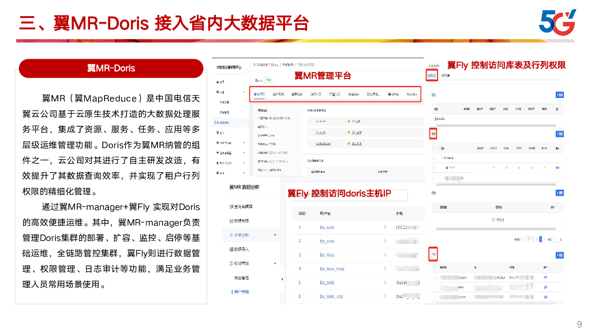
Task: Click the green TR tag beside Doris
Action: 268,80
